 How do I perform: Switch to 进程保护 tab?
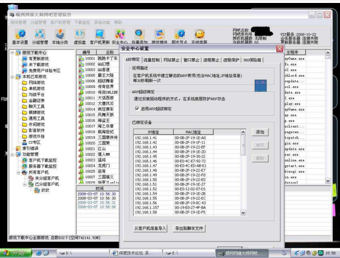click(x=231, y=60)
